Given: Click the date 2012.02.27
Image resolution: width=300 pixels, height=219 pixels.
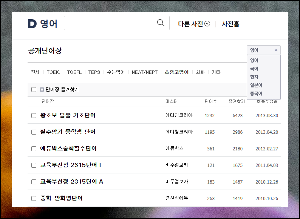Looking at the screenshot, I should [x=267, y=149].
